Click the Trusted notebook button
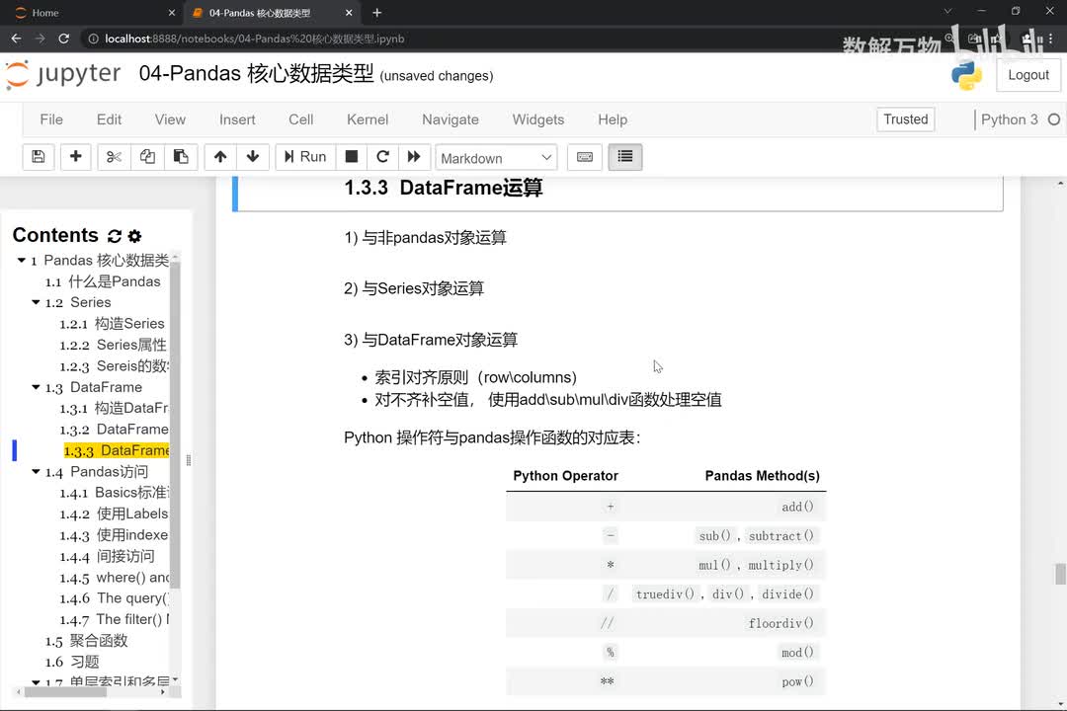This screenshot has width=1067, height=711. [906, 119]
